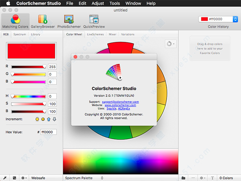The width and height of the screenshot is (241, 181).
Task: Click the eyedropper icon in bottom bar
Action: (5, 178)
